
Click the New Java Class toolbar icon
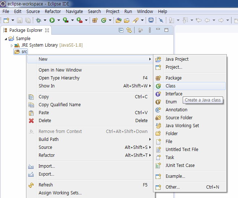(104, 20)
